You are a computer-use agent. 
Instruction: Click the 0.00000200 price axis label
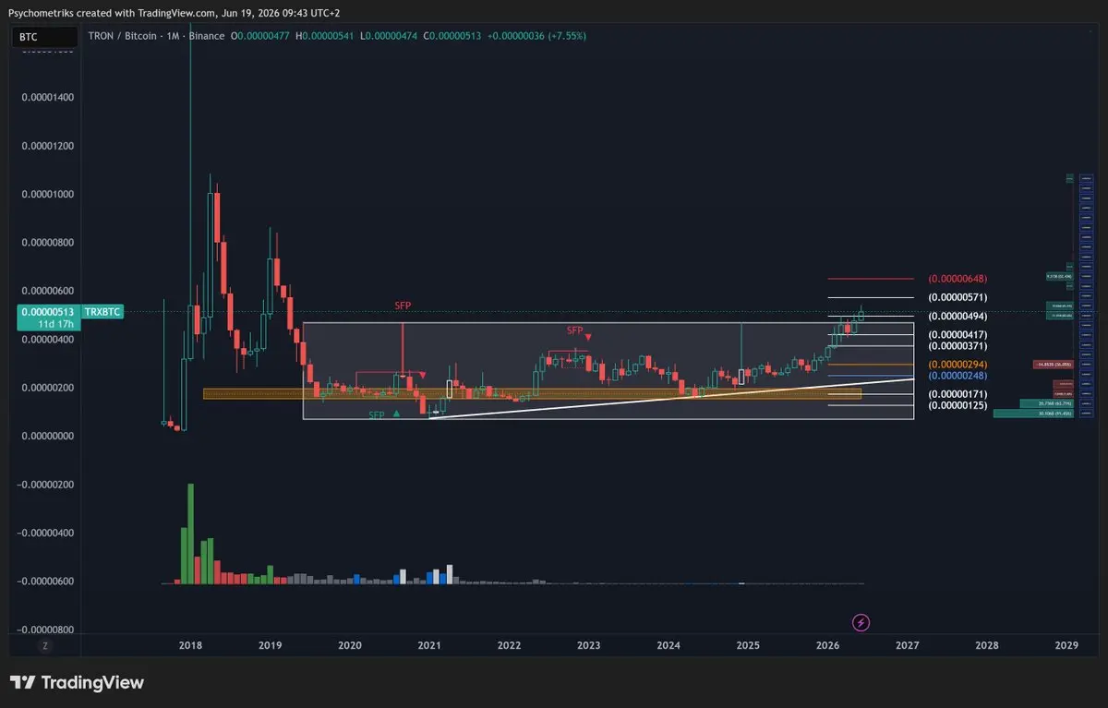point(48,388)
